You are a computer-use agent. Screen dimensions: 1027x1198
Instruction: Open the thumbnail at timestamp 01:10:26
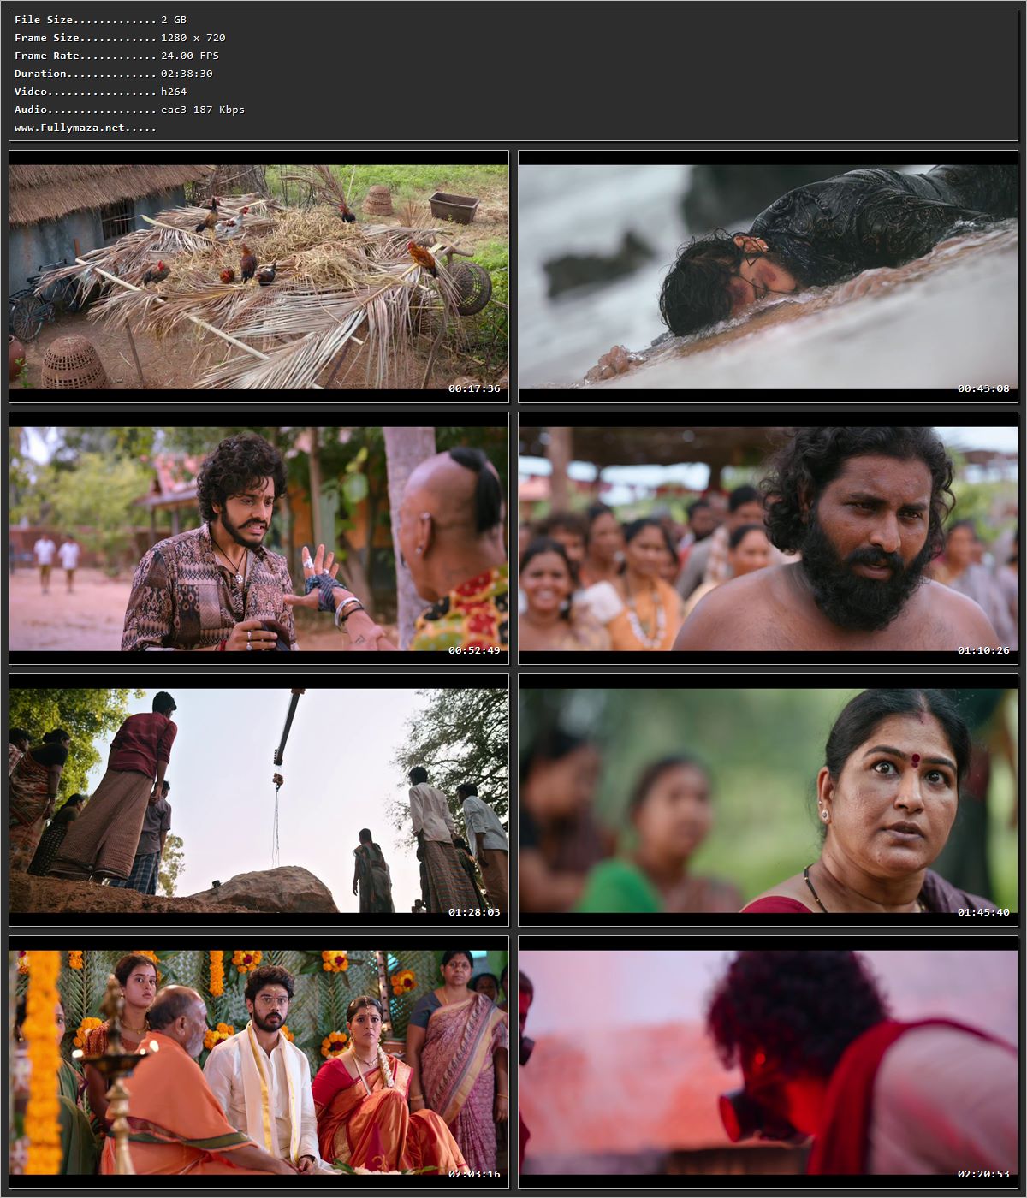(768, 538)
